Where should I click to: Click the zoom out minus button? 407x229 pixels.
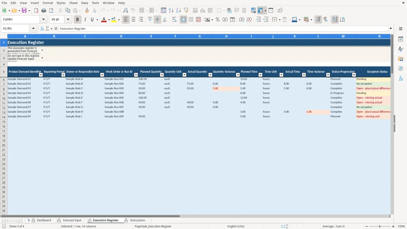366,226
